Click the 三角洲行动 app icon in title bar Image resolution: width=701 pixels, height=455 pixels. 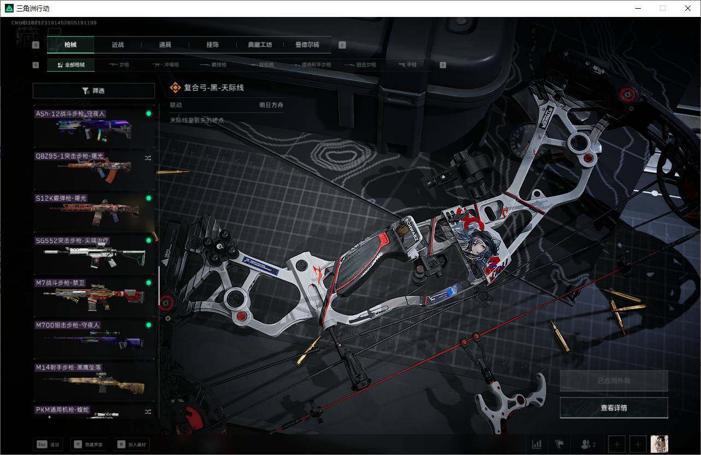9,8
